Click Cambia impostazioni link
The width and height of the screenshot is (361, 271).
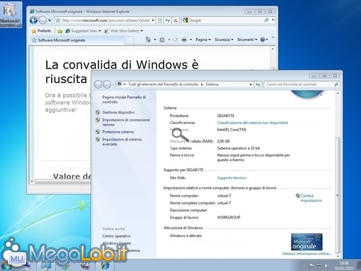tap(311, 198)
